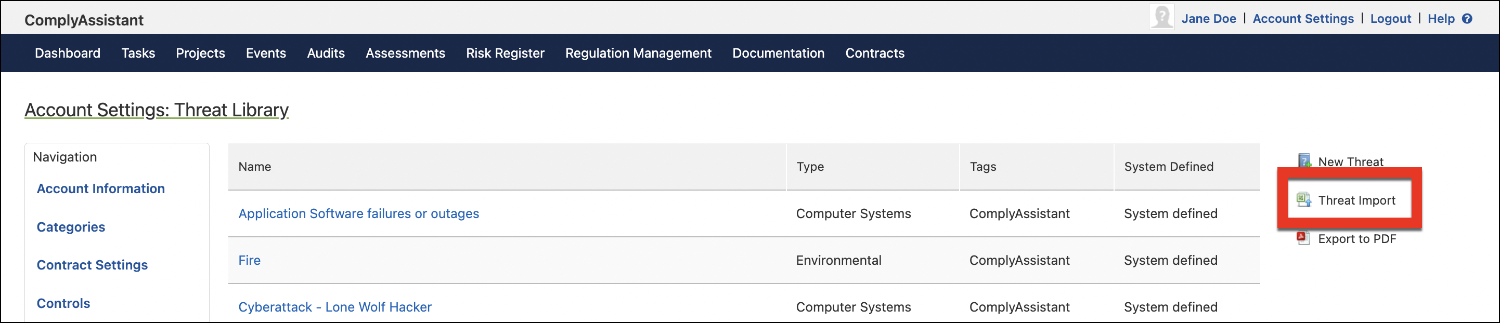This screenshot has width=1500, height=323.
Task: Click the ComplyAssistant tag in the Fire row
Action: tap(1019, 260)
